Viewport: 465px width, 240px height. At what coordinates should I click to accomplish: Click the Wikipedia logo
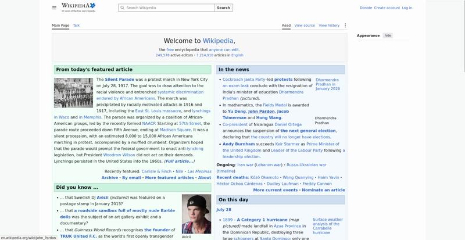78,8
